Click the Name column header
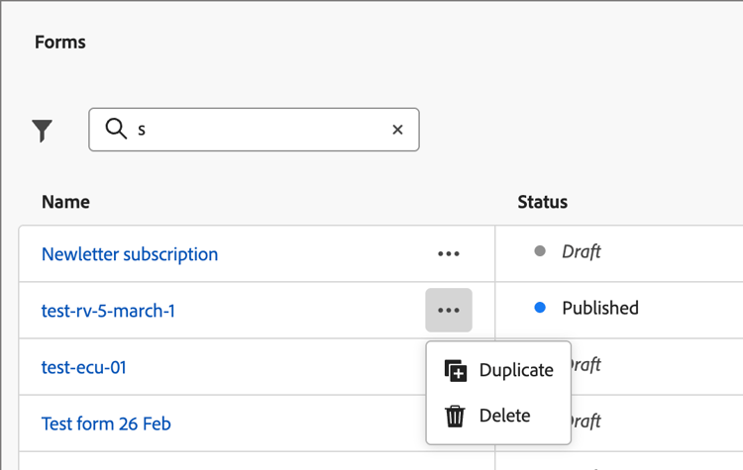The width and height of the screenshot is (743, 470). tap(65, 202)
